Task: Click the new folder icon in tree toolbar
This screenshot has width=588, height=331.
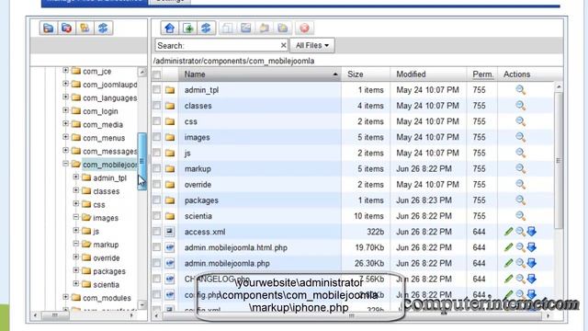Action: click(x=49, y=29)
